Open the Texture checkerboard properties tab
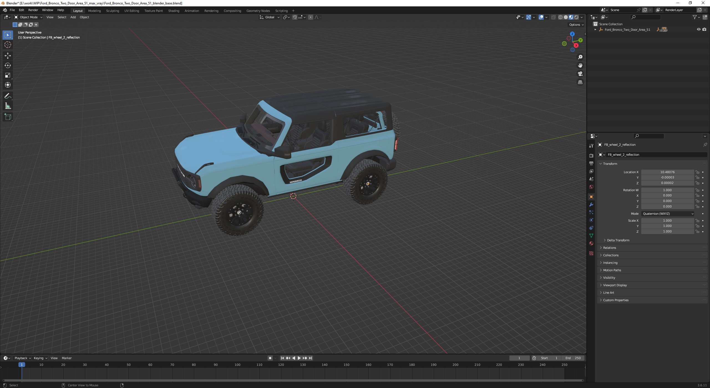The image size is (710, 388). 591,253
